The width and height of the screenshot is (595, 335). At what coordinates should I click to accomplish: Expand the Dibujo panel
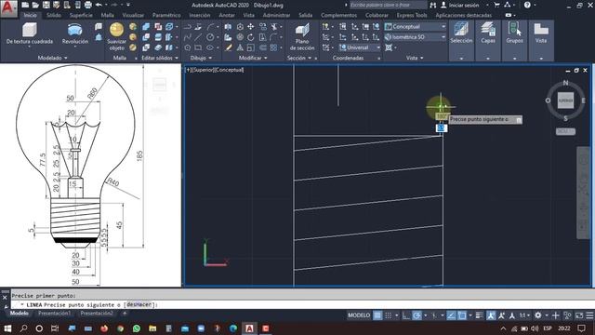point(201,58)
